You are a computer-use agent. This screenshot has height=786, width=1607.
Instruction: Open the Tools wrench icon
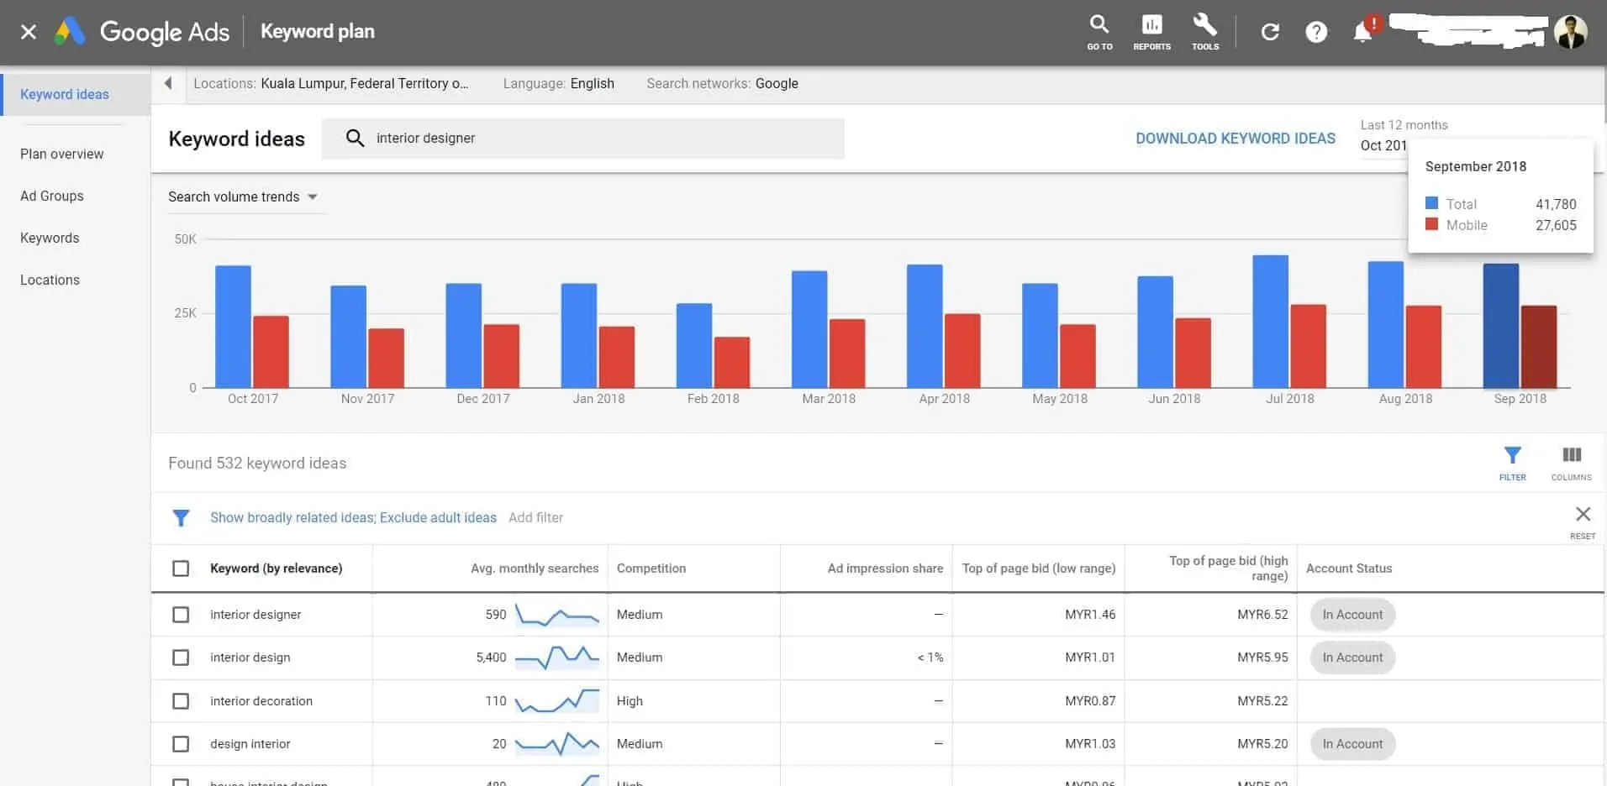[x=1205, y=32]
